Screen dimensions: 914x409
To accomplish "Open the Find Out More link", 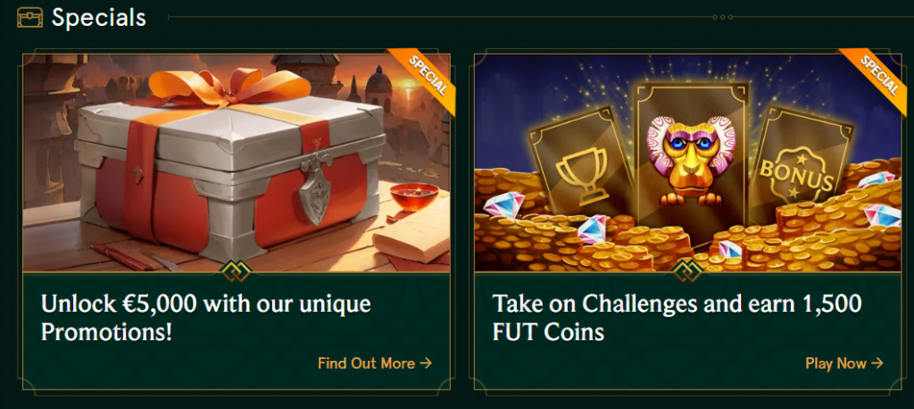I will pos(375,363).
